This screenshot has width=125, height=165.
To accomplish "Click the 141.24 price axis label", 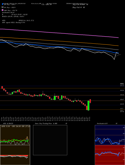I will click(x=122, y=90).
